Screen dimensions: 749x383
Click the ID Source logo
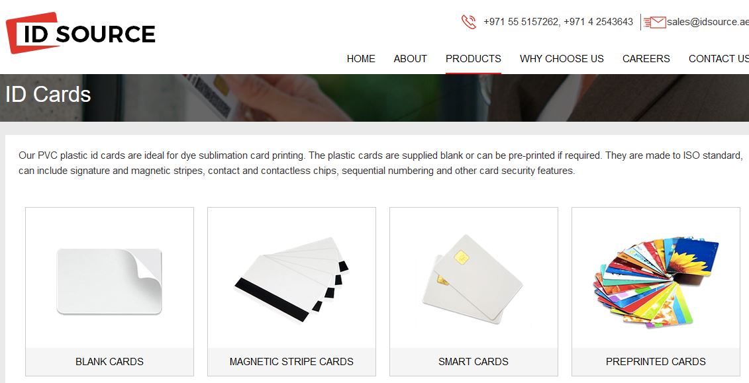click(80, 33)
